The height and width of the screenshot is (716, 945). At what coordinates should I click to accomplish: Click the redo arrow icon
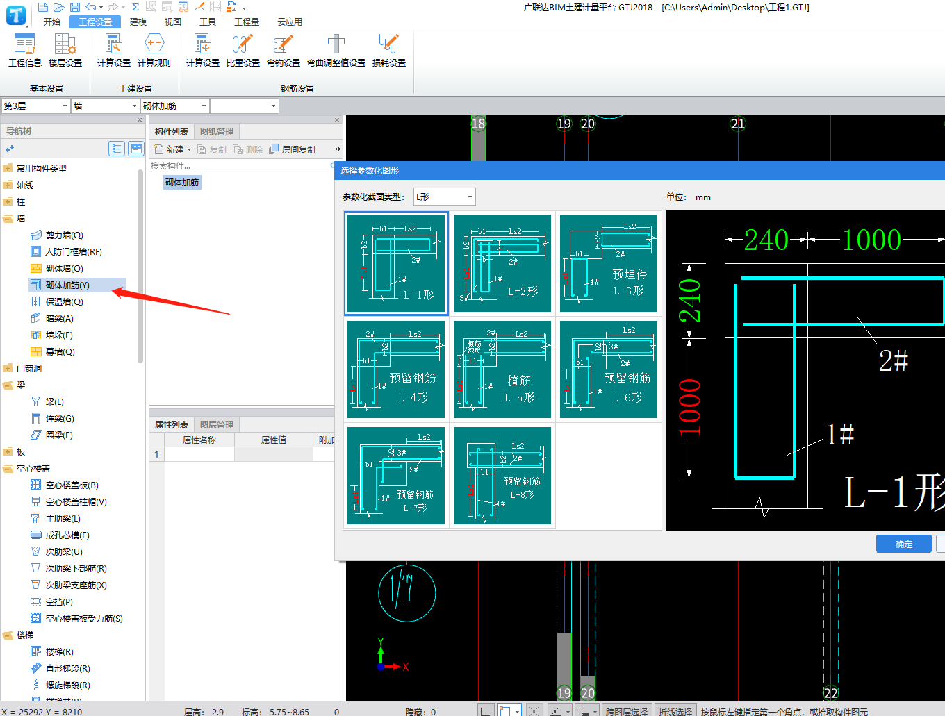[113, 7]
